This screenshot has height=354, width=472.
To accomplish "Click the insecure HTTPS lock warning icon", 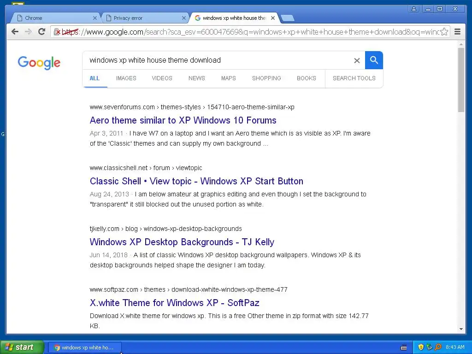I will [57, 32].
